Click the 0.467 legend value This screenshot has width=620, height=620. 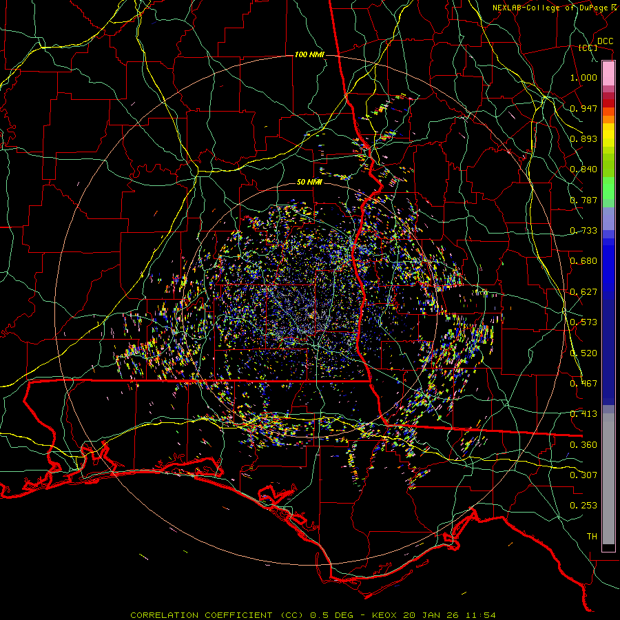click(x=583, y=384)
